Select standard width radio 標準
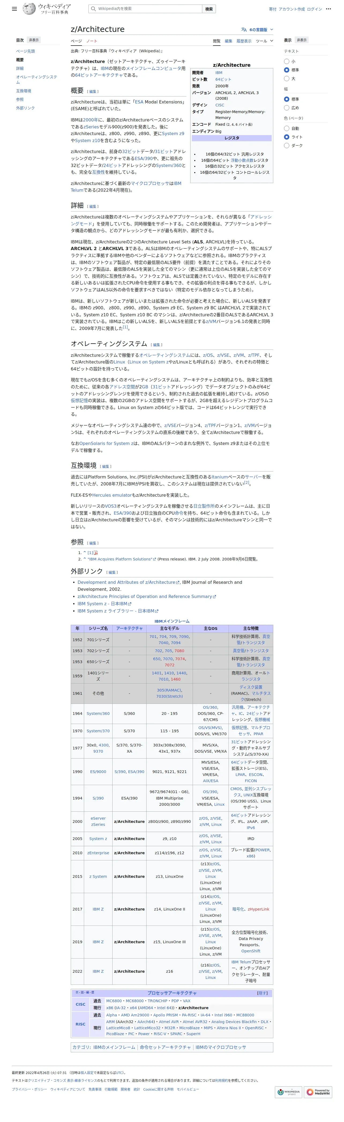 pyautogui.click(x=286, y=99)
